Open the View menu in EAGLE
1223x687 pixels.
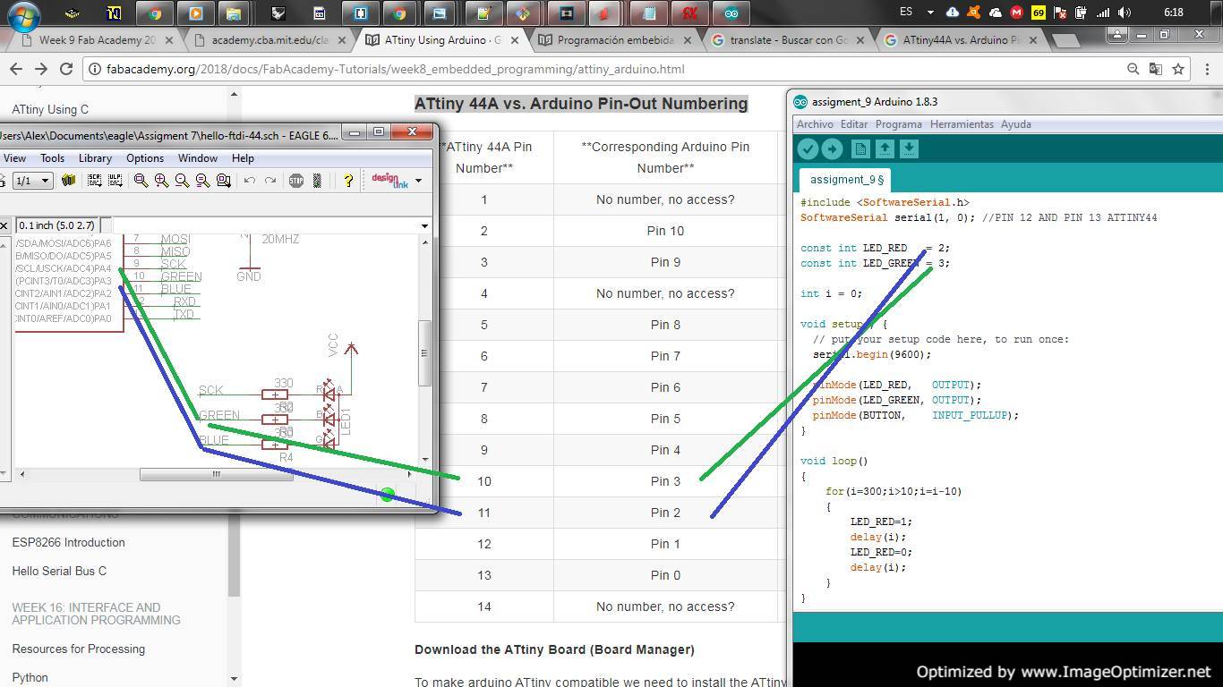tap(14, 158)
